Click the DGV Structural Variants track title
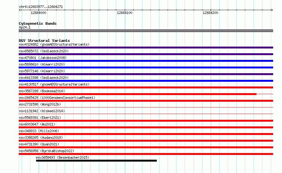This screenshot has width=282, height=173. tap(44, 41)
